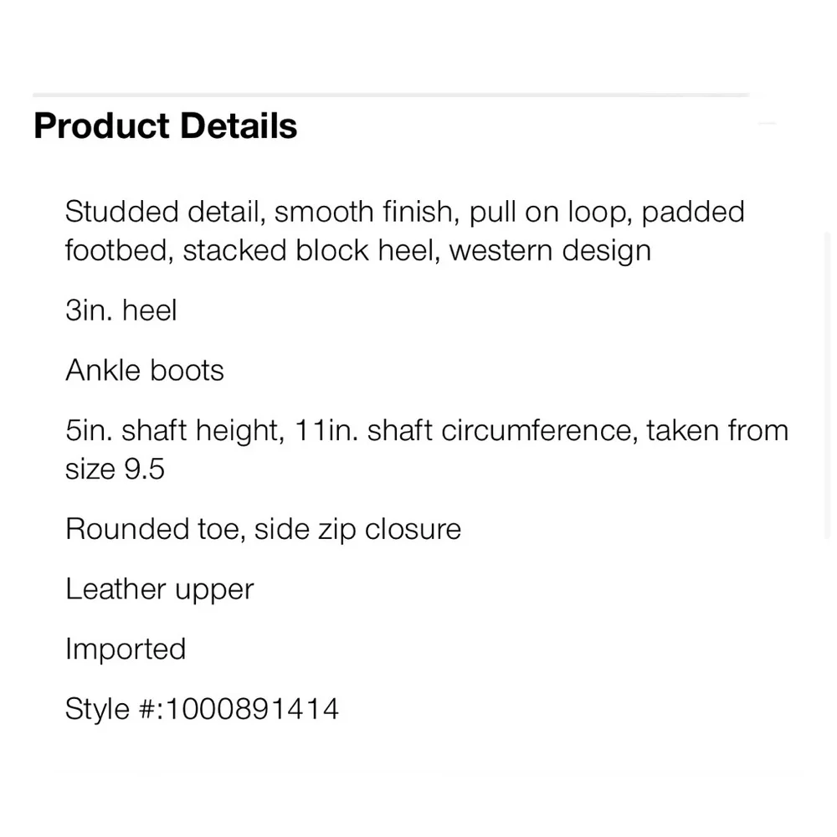Click the 'Style #:' label
Image resolution: width=837 pixels, height=837 pixels.
[114, 709]
